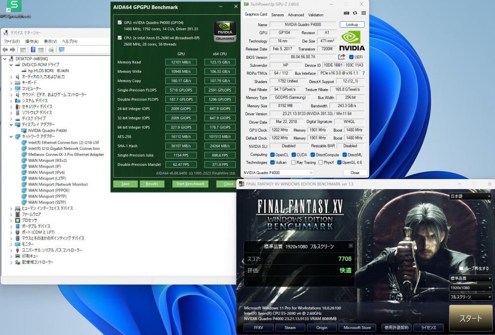Click the Save button in AIDA64

coord(125,184)
